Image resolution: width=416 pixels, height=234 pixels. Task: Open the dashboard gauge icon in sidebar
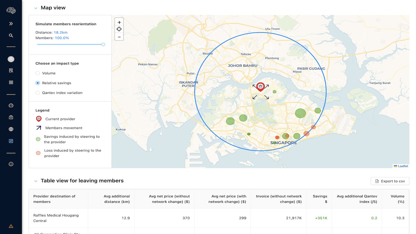click(11, 106)
